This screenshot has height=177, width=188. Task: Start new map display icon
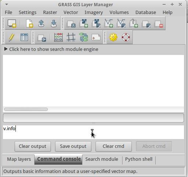(x=12, y=23)
